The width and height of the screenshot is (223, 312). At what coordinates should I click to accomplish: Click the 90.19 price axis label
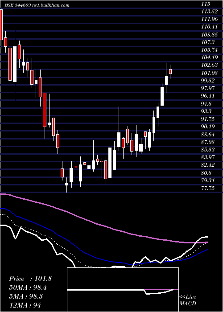click(x=208, y=126)
